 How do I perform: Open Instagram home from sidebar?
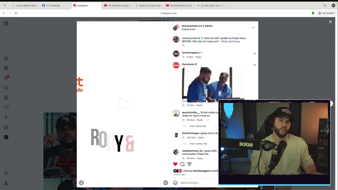(x=6, y=58)
